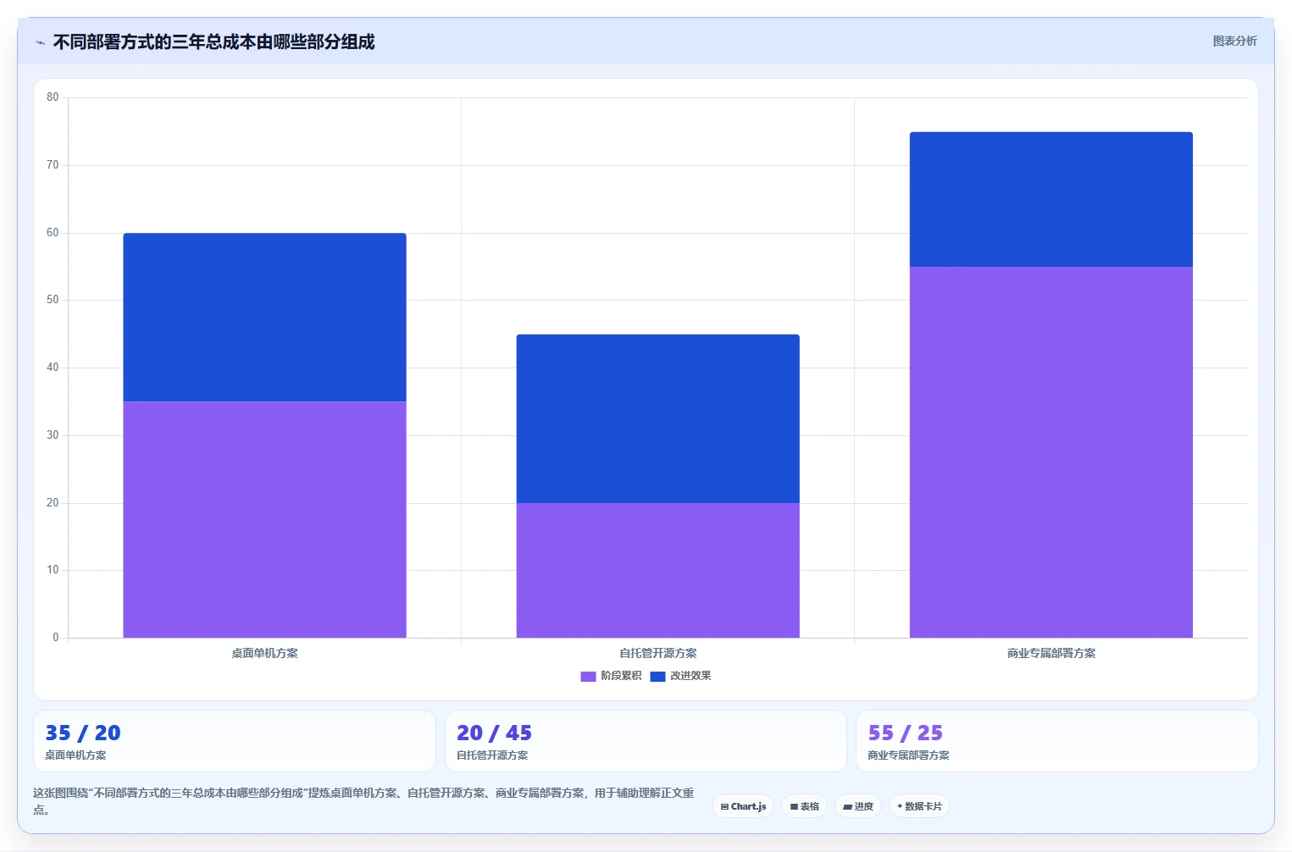Click the blue segment of 桌面单机方案 bar
1292x852 pixels.
click(x=264, y=318)
